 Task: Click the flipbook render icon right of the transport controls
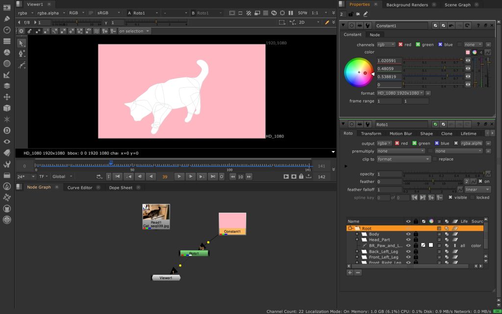[286, 177]
